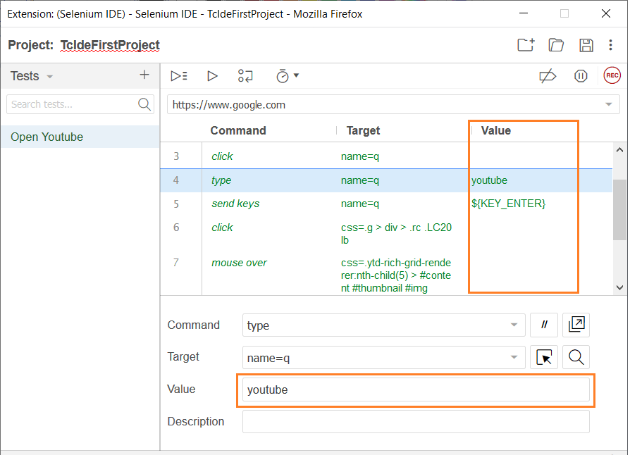630x455 pixels.
Task: Run all tests in the suite
Action: tap(178, 75)
